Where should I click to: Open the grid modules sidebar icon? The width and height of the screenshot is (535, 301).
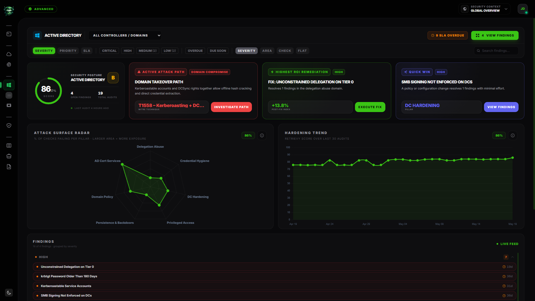(x=9, y=105)
